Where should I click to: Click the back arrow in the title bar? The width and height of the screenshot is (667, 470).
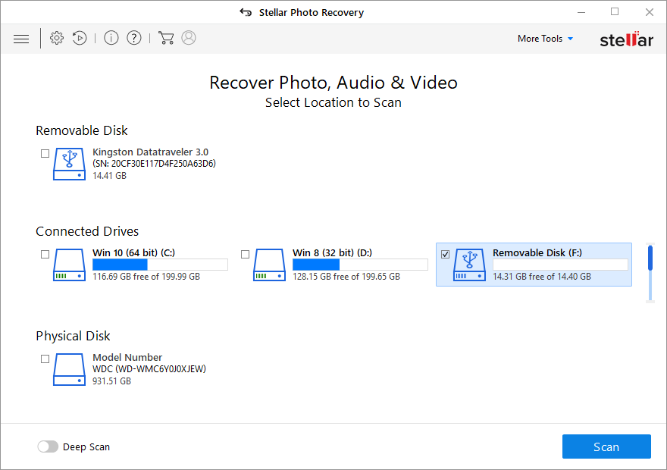[246, 12]
